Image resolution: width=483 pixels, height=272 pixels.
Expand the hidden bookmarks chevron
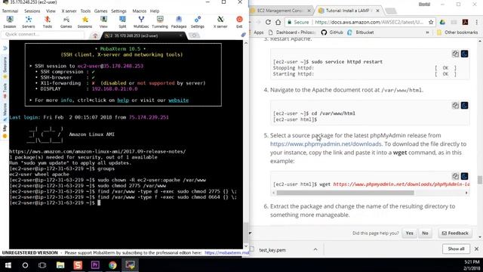coord(427,32)
